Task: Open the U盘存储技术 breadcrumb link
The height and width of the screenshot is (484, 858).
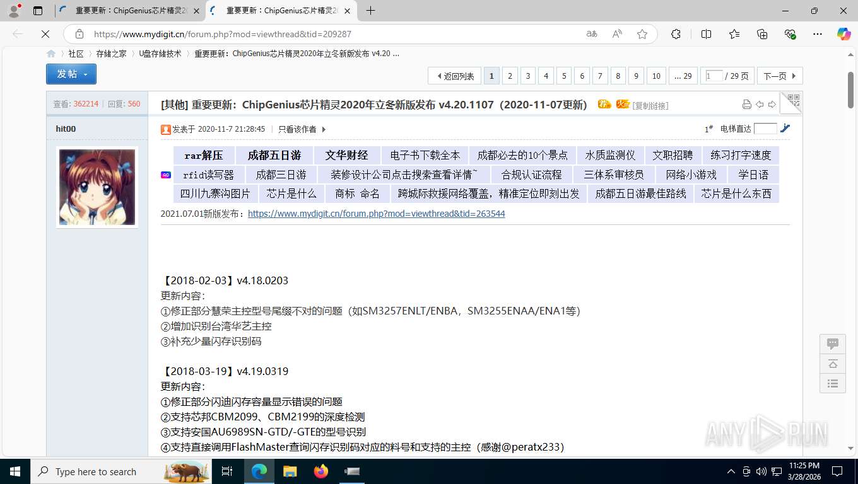Action: pos(160,54)
